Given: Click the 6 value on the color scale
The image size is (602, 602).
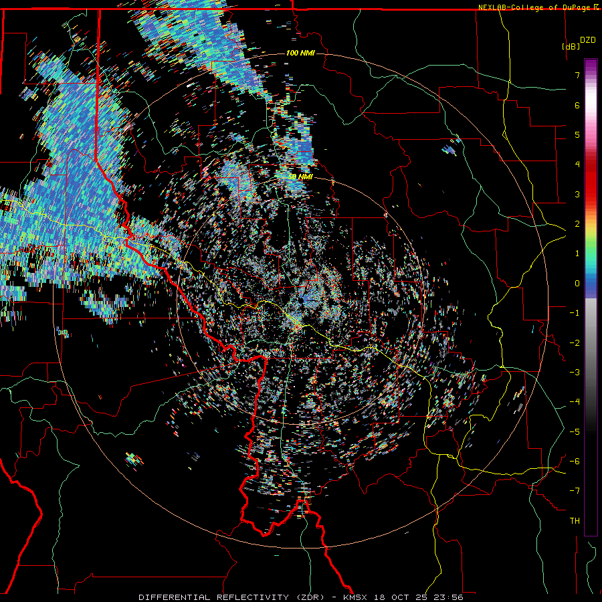Looking at the screenshot, I should click(577, 105).
